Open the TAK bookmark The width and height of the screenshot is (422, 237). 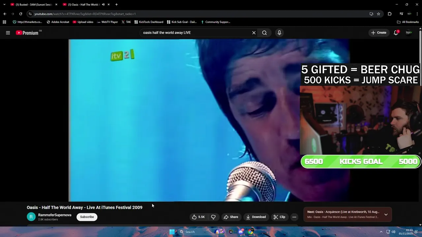126,22
